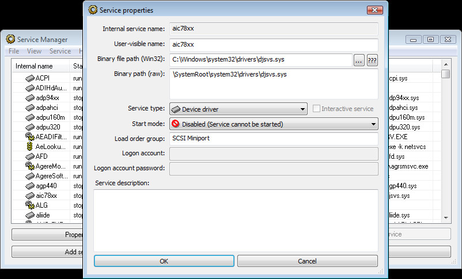The height and width of the screenshot is (279, 462).
Task: Open Service menu in Service Manager
Action: (x=60, y=51)
